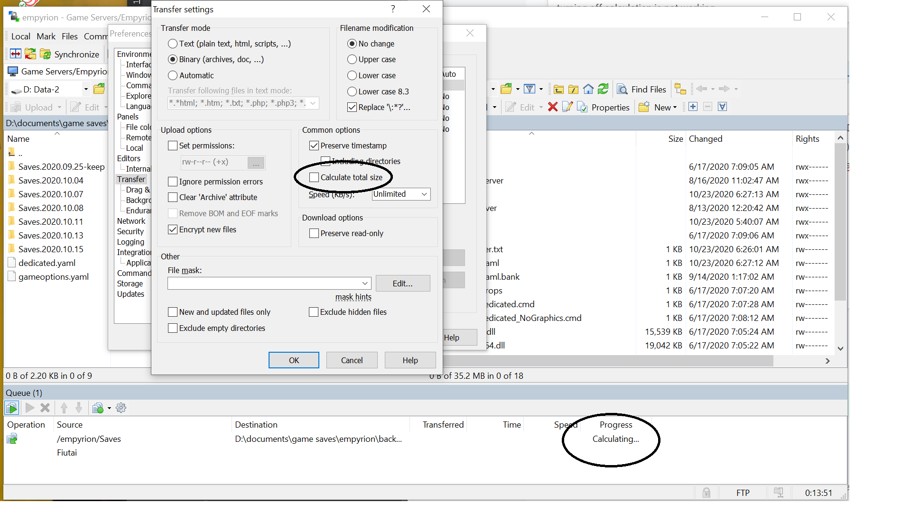Uncheck Encrypt new files option
Screen dimensions: 911x512
[x=173, y=229]
